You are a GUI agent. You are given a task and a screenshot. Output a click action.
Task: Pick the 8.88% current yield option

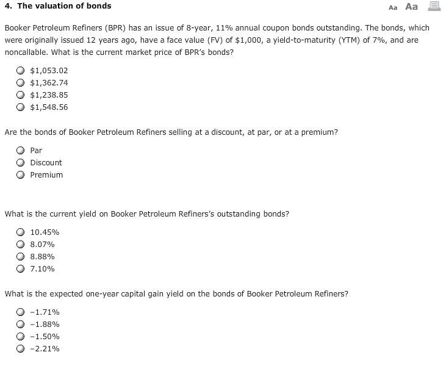(20, 257)
